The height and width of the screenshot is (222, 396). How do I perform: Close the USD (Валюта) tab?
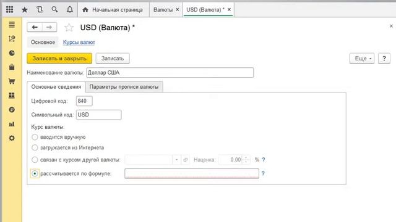tap(229, 10)
